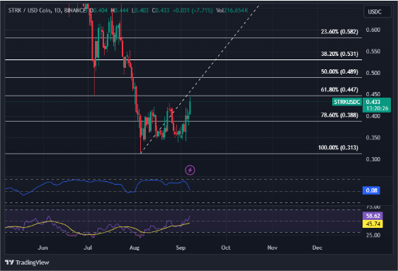
Task: Click the 100.00% (0.313) Fibonacci label
Action: (338, 148)
